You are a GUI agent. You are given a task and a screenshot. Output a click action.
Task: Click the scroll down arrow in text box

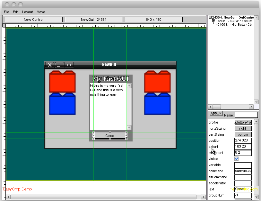pyautogui.click(x=129, y=127)
